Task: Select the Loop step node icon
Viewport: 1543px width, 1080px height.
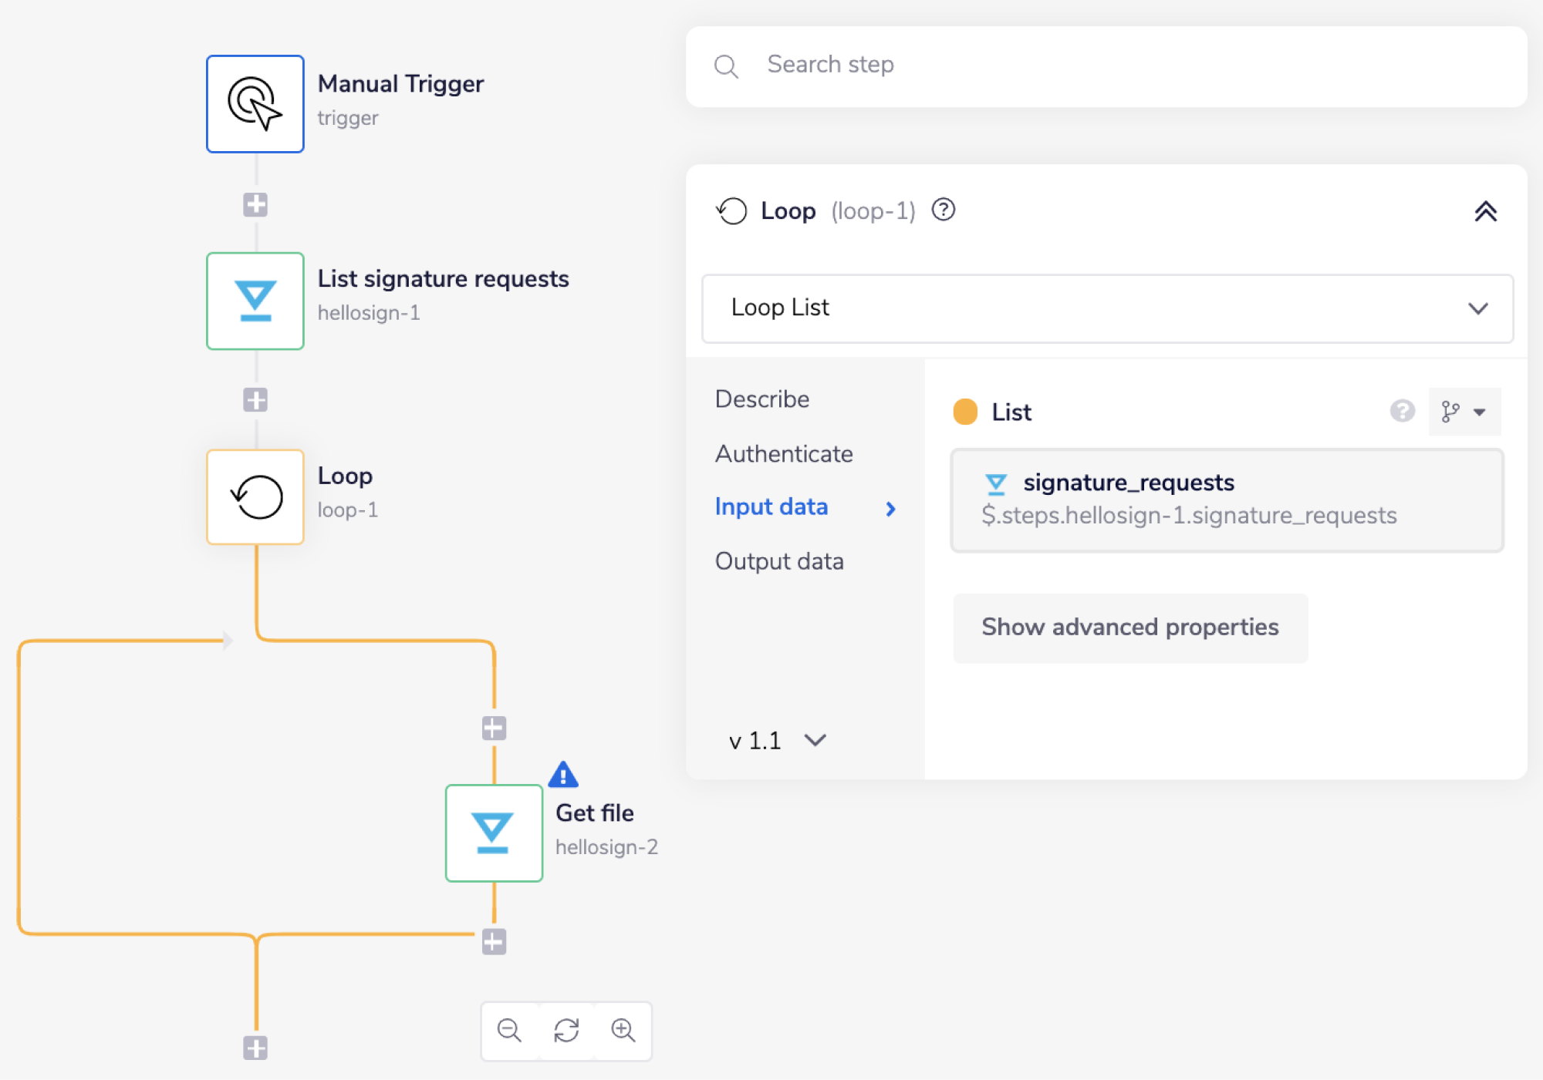Action: 255,497
